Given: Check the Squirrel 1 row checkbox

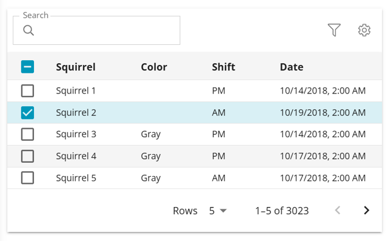Looking at the screenshot, I should tap(27, 90).
